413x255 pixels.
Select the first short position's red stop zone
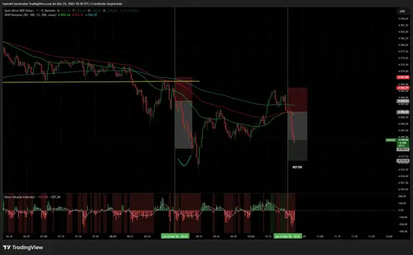184,89
